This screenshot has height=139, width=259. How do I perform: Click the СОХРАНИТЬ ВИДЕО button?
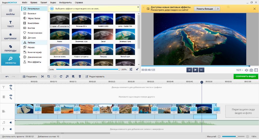(x=246, y=76)
